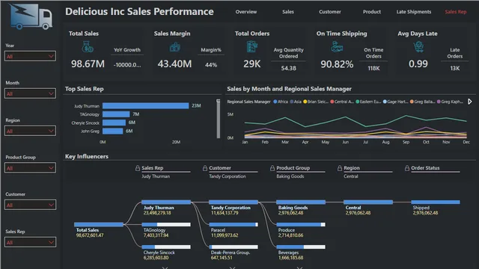This screenshot has height=269, width=479.
Task: Click the lock icon beside Customer
Action: [x=205, y=168]
